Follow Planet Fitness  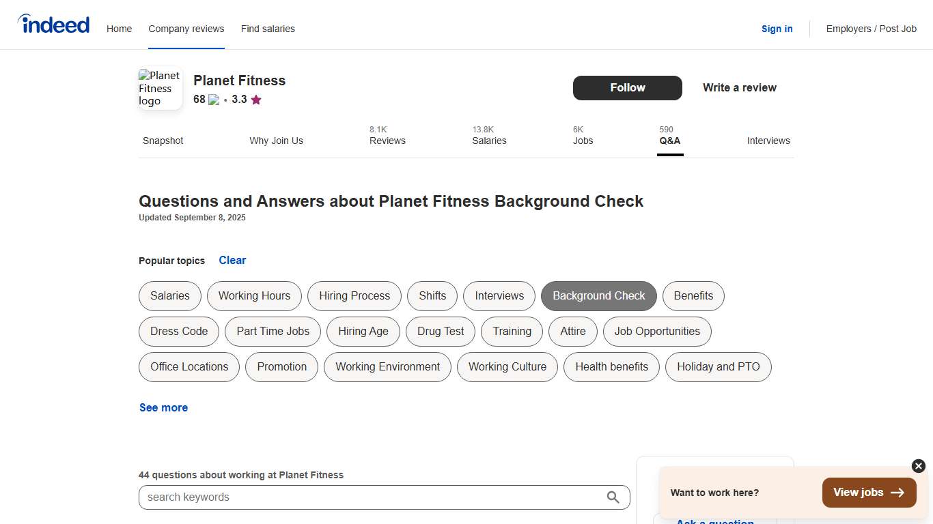[x=627, y=87]
